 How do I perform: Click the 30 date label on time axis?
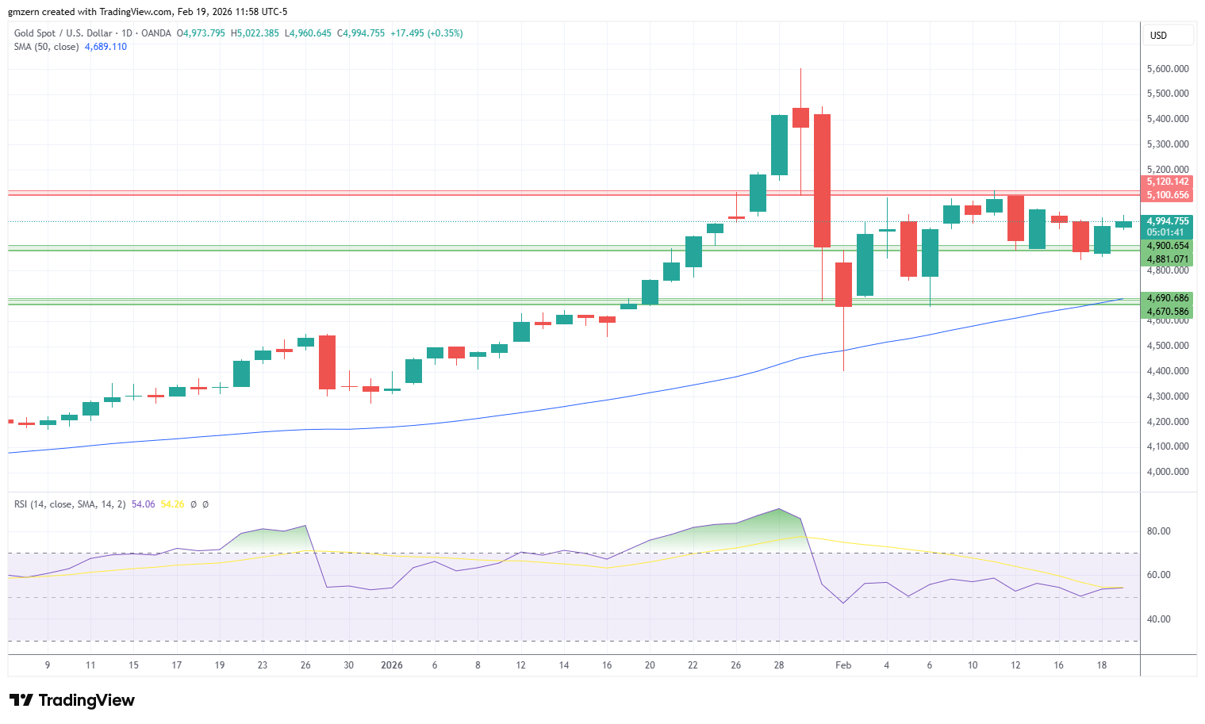[x=348, y=665]
